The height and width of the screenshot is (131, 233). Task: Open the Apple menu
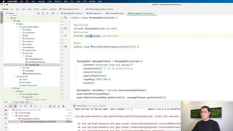[x=4, y=1]
